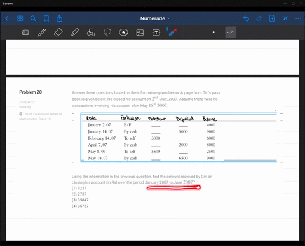
Task: Click the 2500 balance value
Action: coord(211,152)
